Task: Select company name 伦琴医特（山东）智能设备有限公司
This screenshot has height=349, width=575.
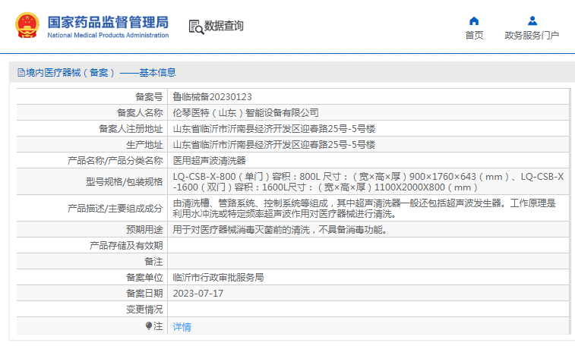Action: pos(245,113)
